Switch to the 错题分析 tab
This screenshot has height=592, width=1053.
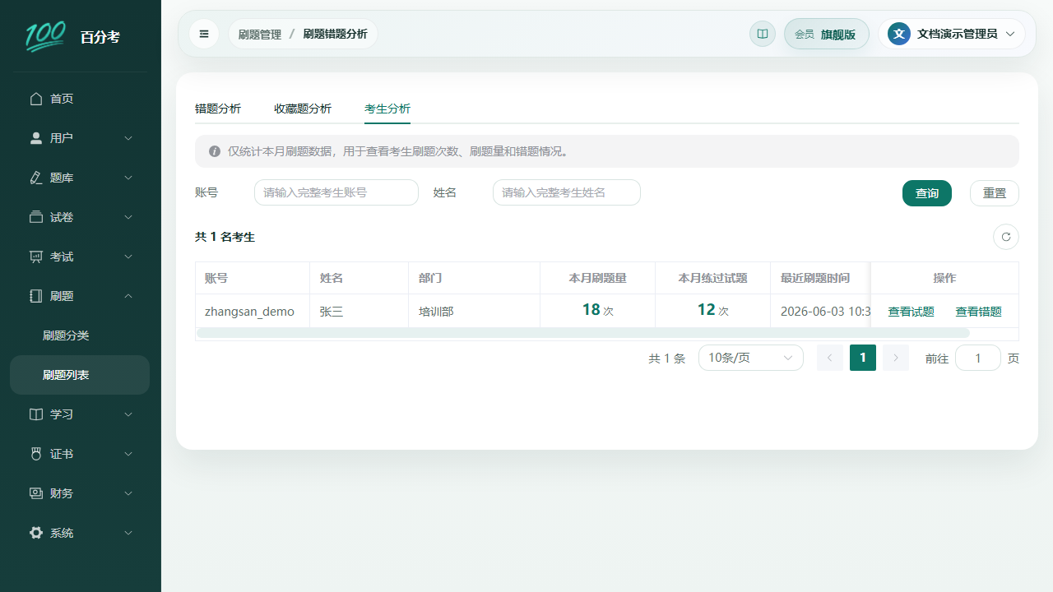pyautogui.click(x=218, y=109)
